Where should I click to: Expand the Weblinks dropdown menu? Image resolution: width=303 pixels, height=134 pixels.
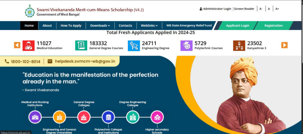click(x=149, y=26)
